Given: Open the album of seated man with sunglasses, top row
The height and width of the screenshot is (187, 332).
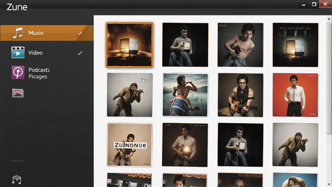Looking at the screenshot, I should tap(185, 45).
